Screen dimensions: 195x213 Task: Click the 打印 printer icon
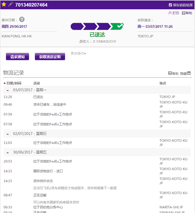pyautogui.click(x=170, y=13)
